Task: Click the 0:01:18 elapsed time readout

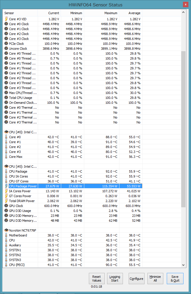Action: 97,286
